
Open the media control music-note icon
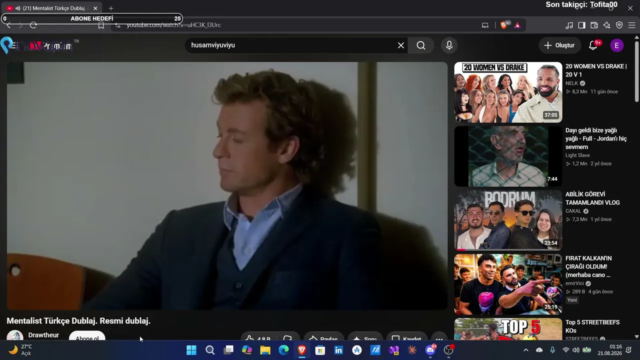pyautogui.click(x=569, y=25)
